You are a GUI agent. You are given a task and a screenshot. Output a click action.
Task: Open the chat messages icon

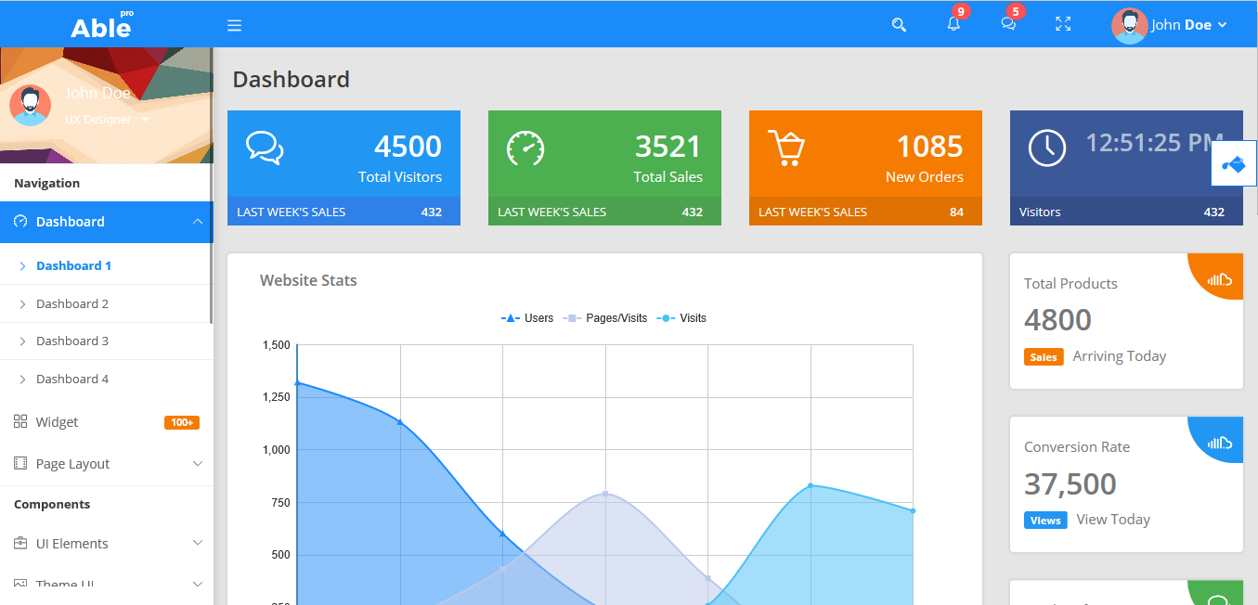1008,24
